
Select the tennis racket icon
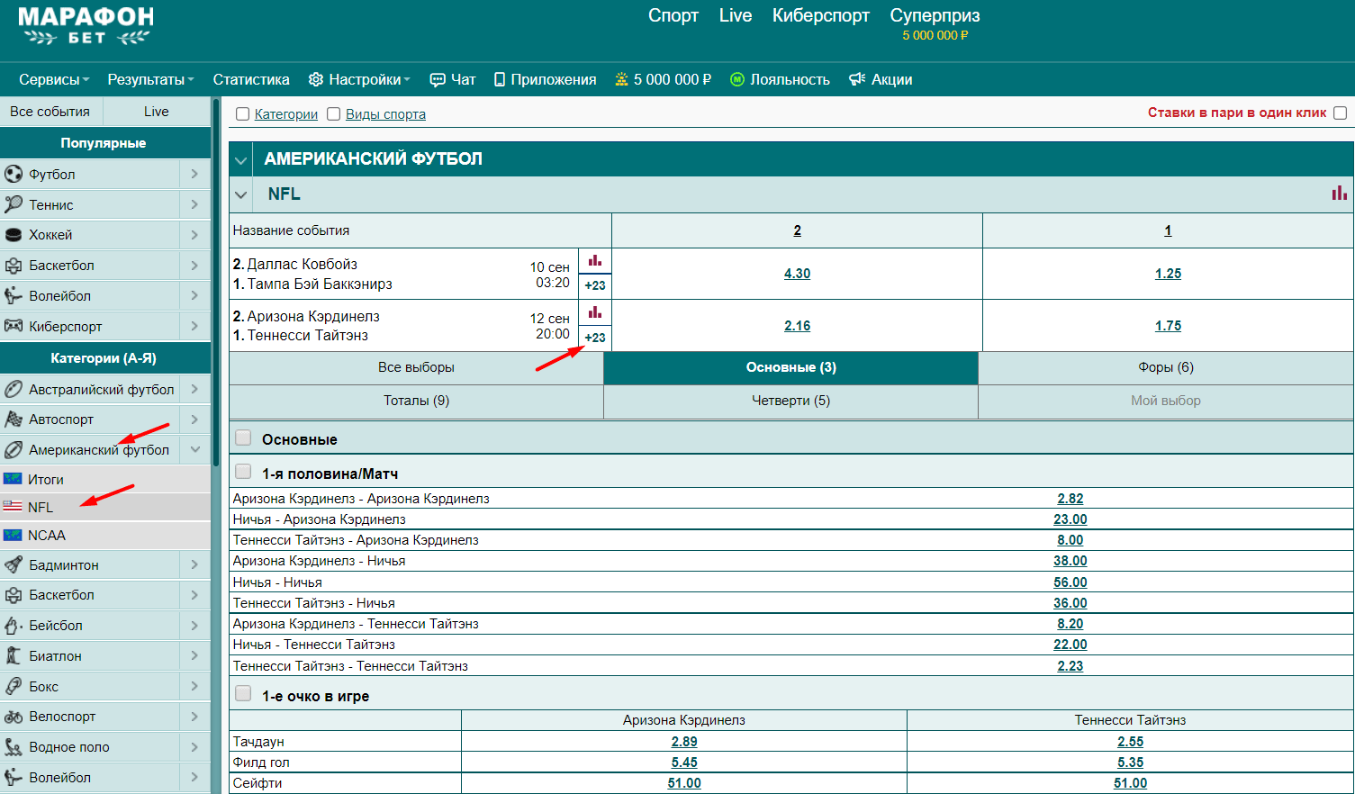pyautogui.click(x=14, y=204)
